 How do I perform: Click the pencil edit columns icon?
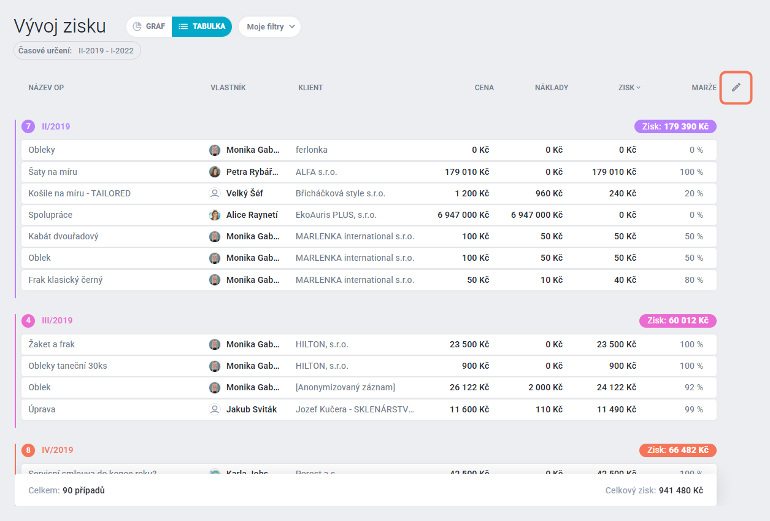[x=736, y=88]
